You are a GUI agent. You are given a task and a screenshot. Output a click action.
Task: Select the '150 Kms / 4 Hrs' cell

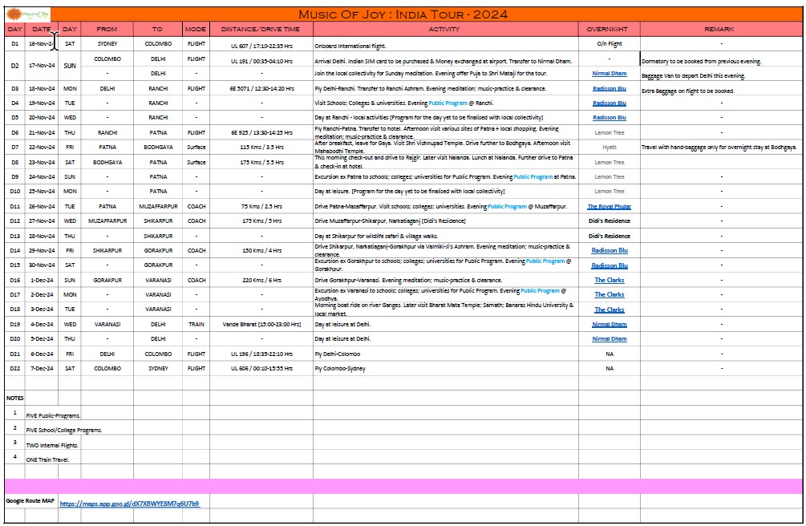tap(261, 250)
